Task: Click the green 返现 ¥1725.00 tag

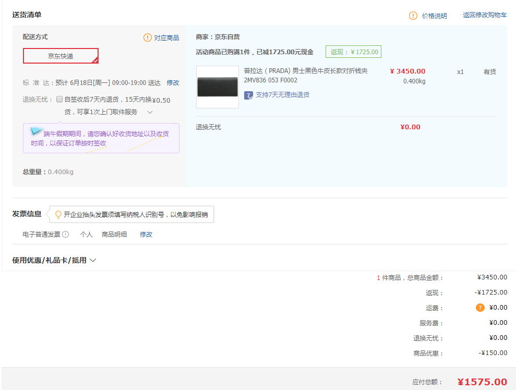Action: tap(353, 52)
